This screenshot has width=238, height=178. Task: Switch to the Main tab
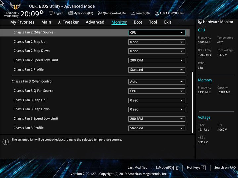click(46, 22)
